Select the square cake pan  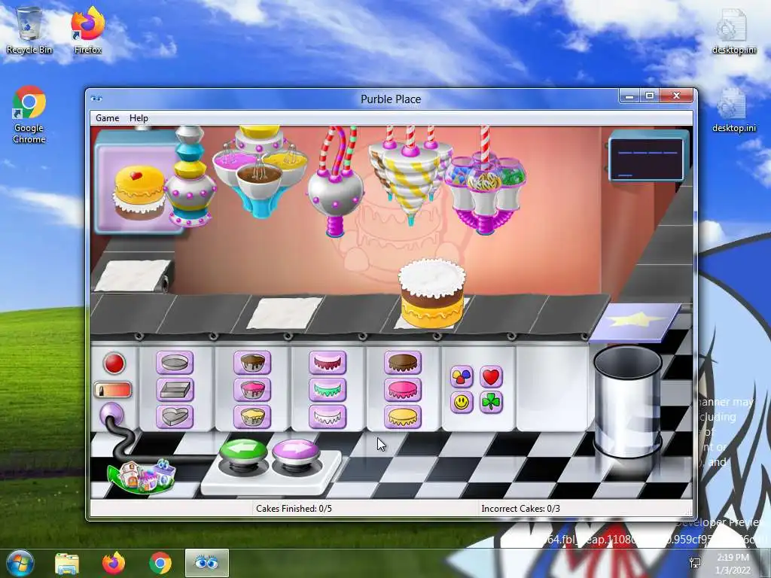point(175,391)
